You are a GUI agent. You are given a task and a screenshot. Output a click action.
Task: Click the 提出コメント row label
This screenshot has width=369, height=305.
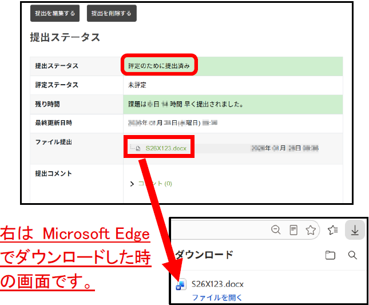(54, 174)
